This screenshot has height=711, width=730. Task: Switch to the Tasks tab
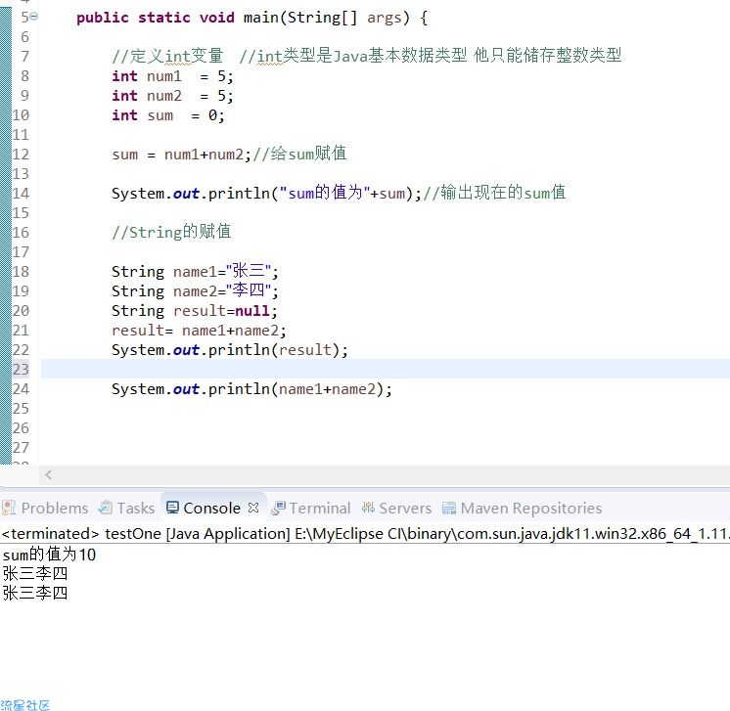click(126, 509)
